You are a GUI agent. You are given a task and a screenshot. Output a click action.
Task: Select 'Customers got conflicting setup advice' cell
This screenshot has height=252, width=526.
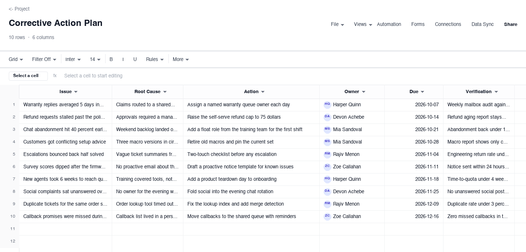(x=66, y=142)
